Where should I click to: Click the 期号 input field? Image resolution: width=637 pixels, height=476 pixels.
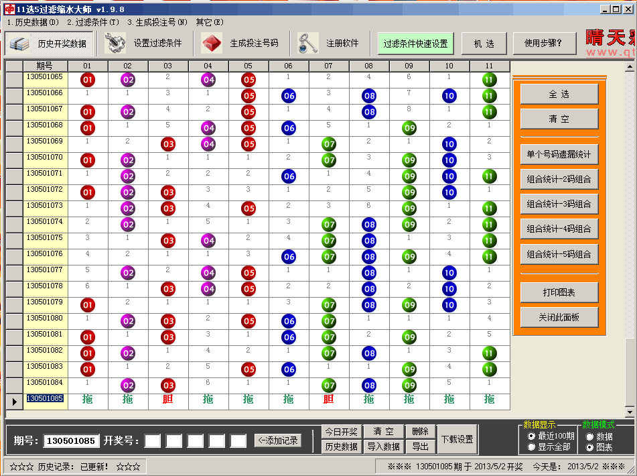tap(71, 440)
